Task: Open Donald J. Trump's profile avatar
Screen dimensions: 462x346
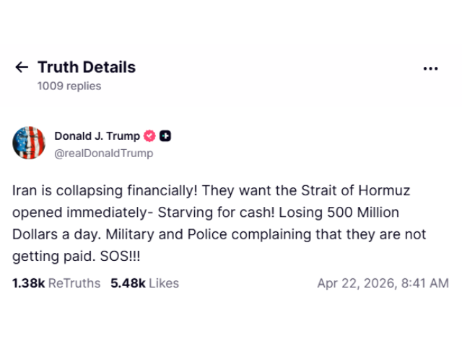Action: (29, 143)
